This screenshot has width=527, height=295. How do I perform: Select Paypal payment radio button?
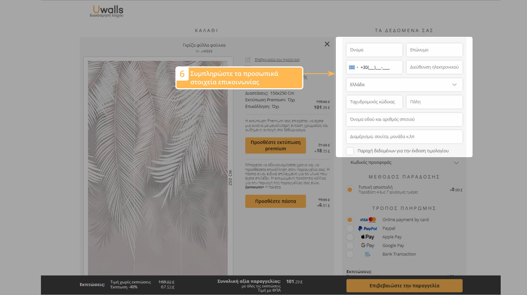350,228
